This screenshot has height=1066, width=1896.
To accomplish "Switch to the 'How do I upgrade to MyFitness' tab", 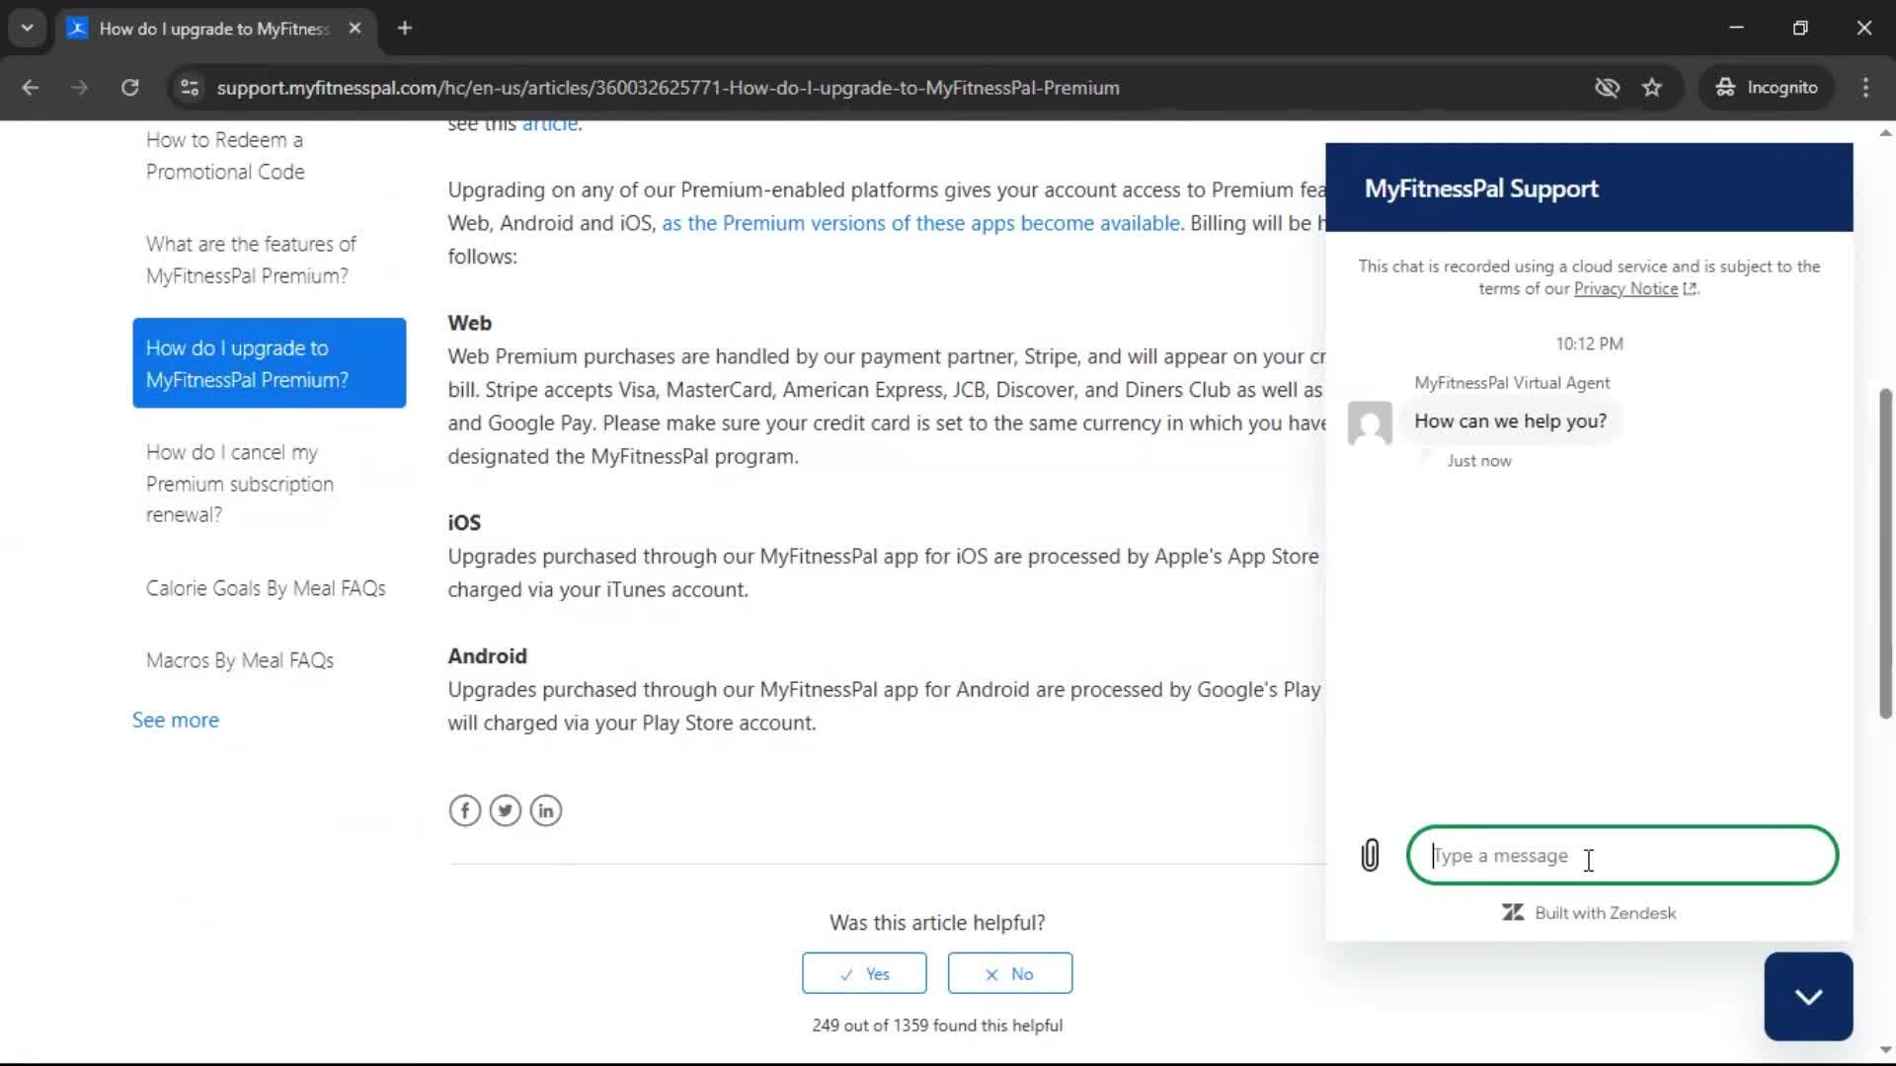I will (x=213, y=29).
